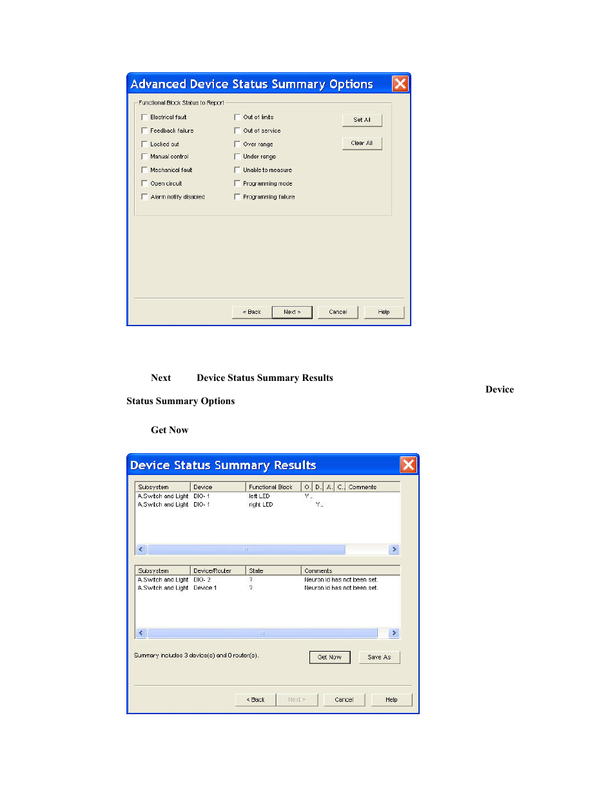Click upper table Comments column header

(373, 487)
